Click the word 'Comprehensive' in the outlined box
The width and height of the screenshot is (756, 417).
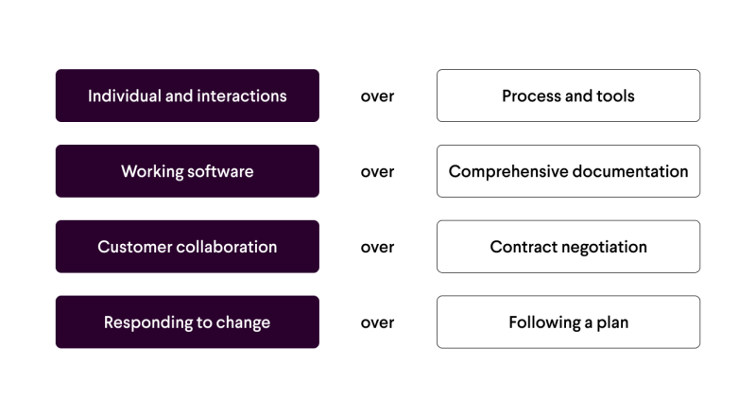click(506, 171)
